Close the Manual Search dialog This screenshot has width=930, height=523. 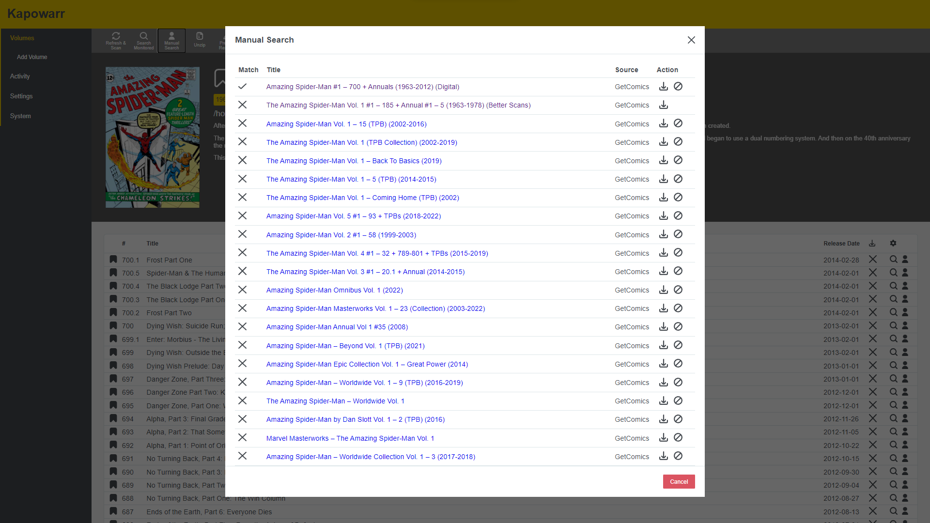pos(691,40)
